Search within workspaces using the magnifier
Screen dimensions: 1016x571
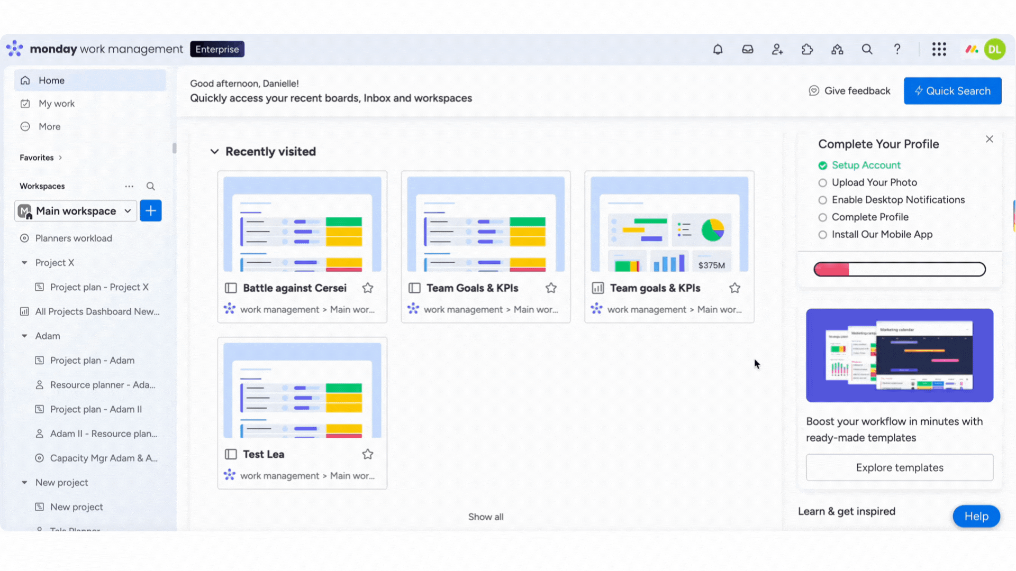point(151,186)
